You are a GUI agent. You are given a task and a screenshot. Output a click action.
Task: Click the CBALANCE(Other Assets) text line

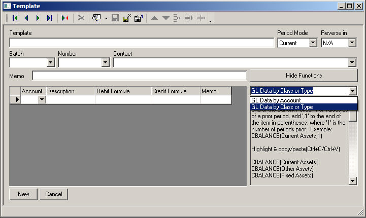[282, 169]
